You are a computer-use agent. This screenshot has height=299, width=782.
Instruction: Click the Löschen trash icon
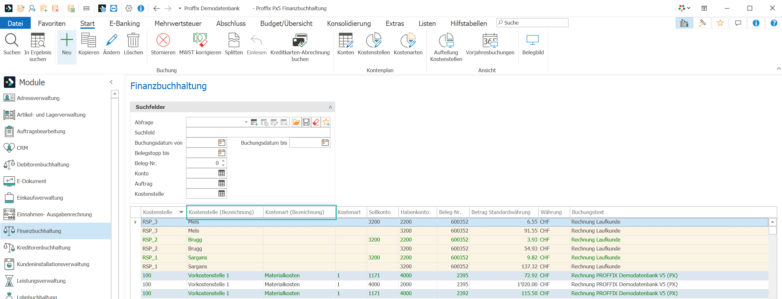coord(133,40)
